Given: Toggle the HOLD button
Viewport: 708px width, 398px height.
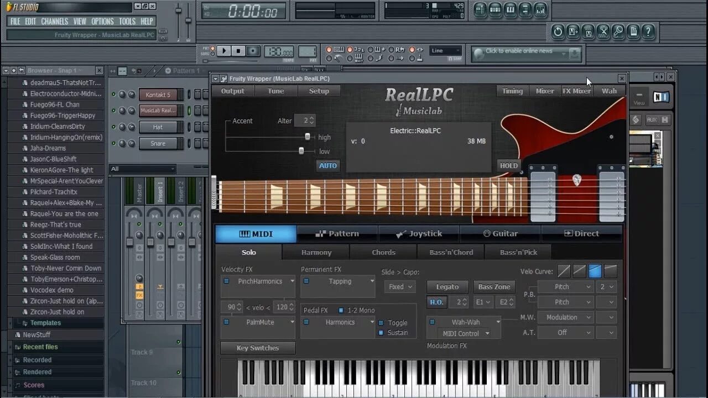Looking at the screenshot, I should click(509, 165).
